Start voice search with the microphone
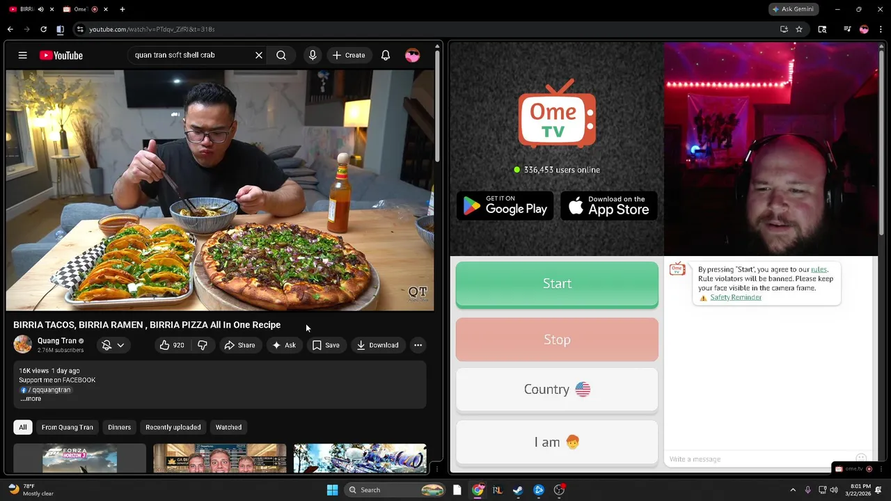The height and width of the screenshot is (501, 891). click(313, 55)
